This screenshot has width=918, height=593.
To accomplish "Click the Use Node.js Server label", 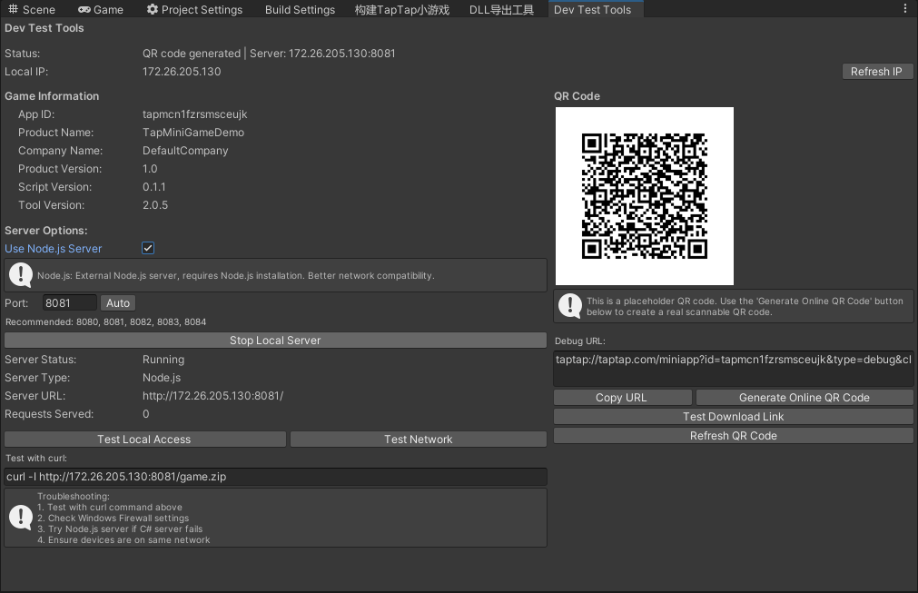I will click(x=54, y=249).
